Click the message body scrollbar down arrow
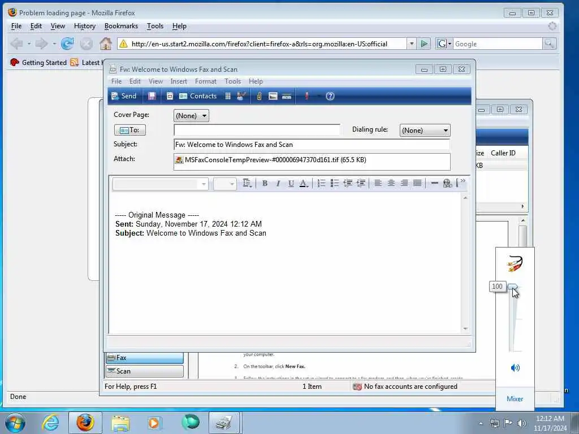Image resolution: width=579 pixels, height=434 pixels. 465,328
